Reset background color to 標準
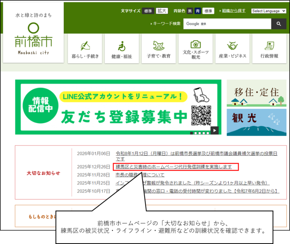290x244 pixels. [x=208, y=11]
